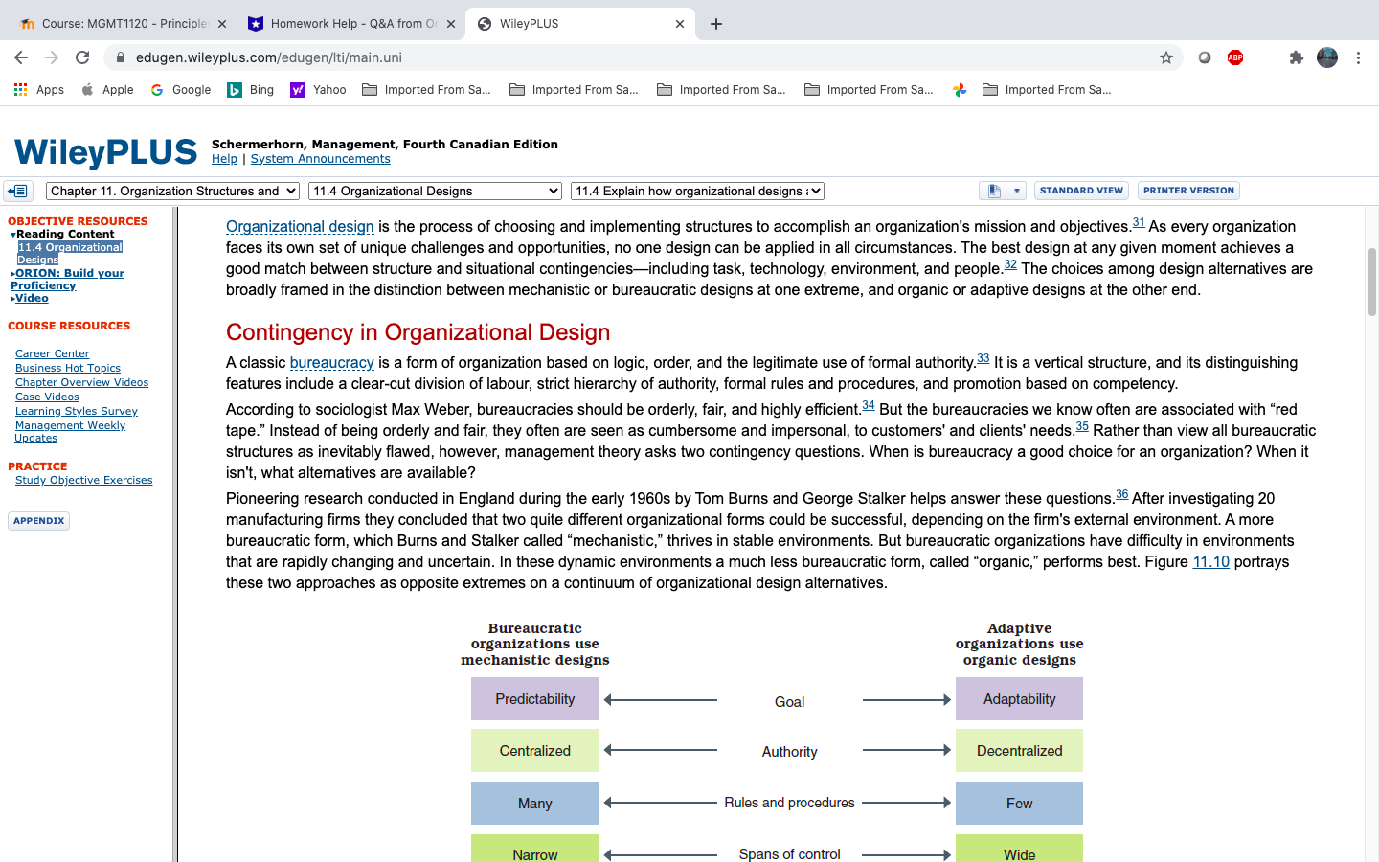Open Chapter Overview Videos link
Screen dimensions: 1379x862
81,382
